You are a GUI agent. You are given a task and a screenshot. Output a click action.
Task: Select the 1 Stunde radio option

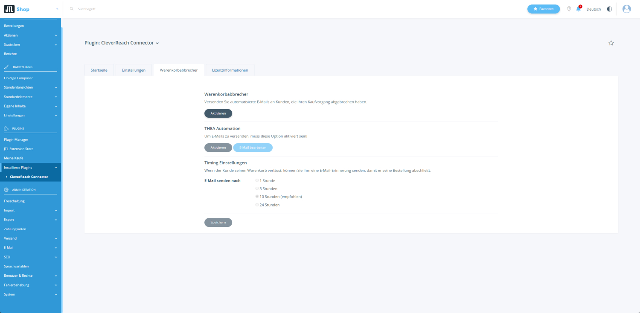pyautogui.click(x=257, y=180)
